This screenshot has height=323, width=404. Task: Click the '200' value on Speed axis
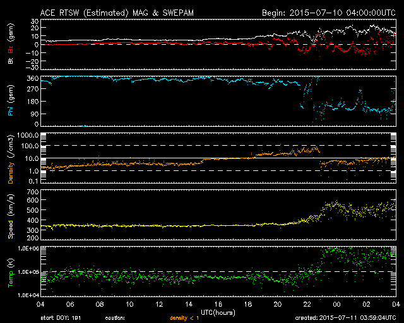(x=33, y=238)
